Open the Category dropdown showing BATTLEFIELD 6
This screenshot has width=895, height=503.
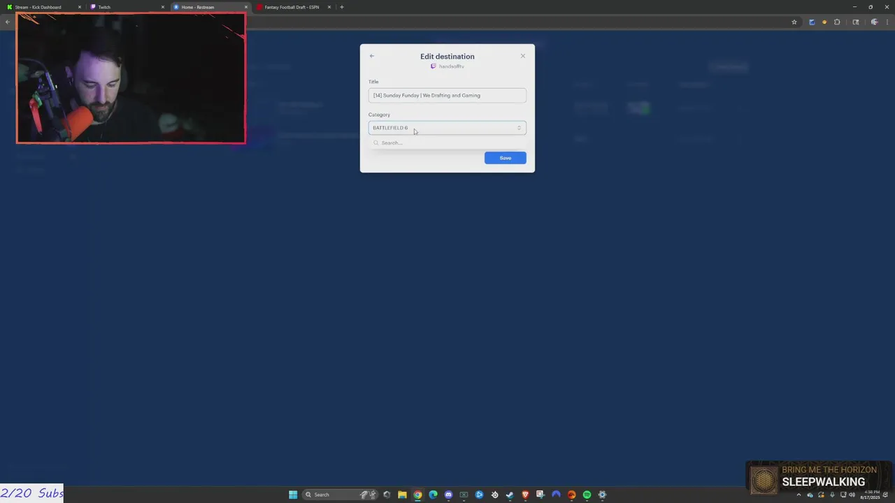(447, 128)
